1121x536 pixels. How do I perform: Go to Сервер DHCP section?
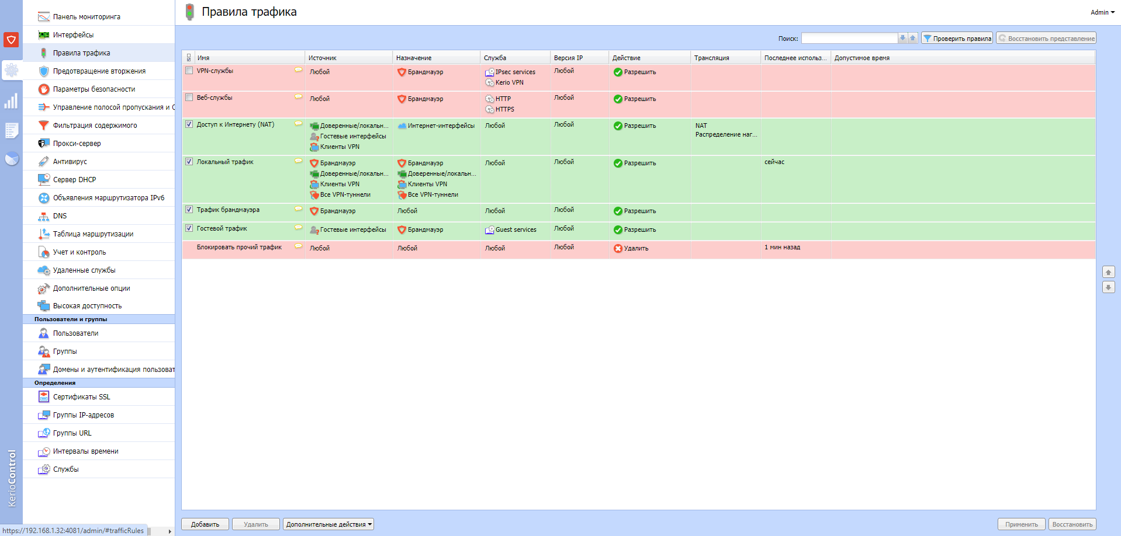click(x=74, y=180)
